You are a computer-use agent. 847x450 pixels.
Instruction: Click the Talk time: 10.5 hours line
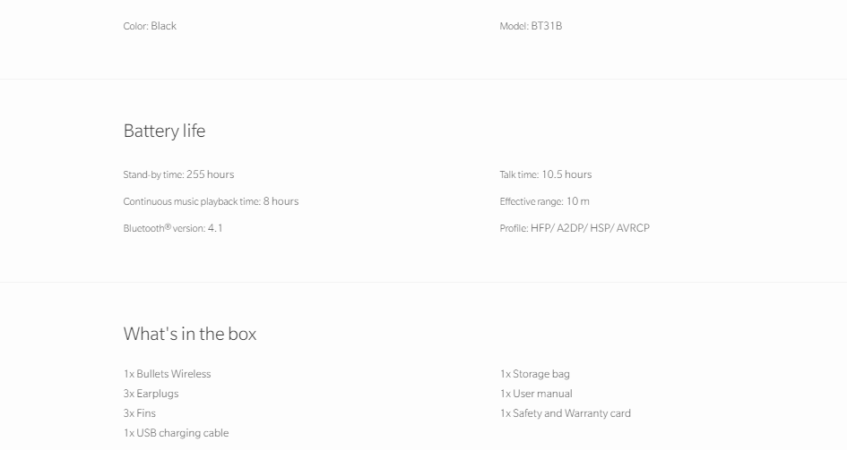(x=545, y=174)
